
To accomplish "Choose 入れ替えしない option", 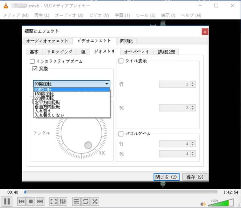I will 71,115.
